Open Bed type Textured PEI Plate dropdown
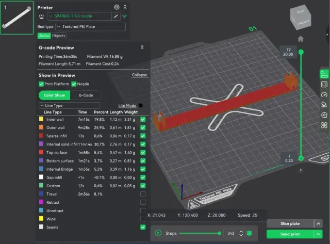This screenshot has width=330, height=244. 91,27
